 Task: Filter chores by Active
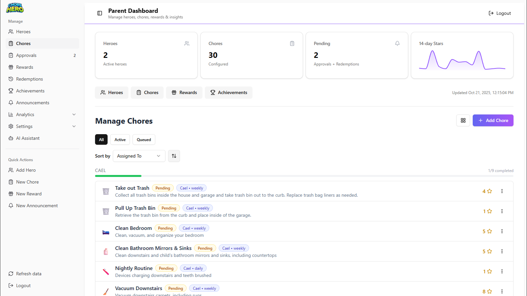120,139
